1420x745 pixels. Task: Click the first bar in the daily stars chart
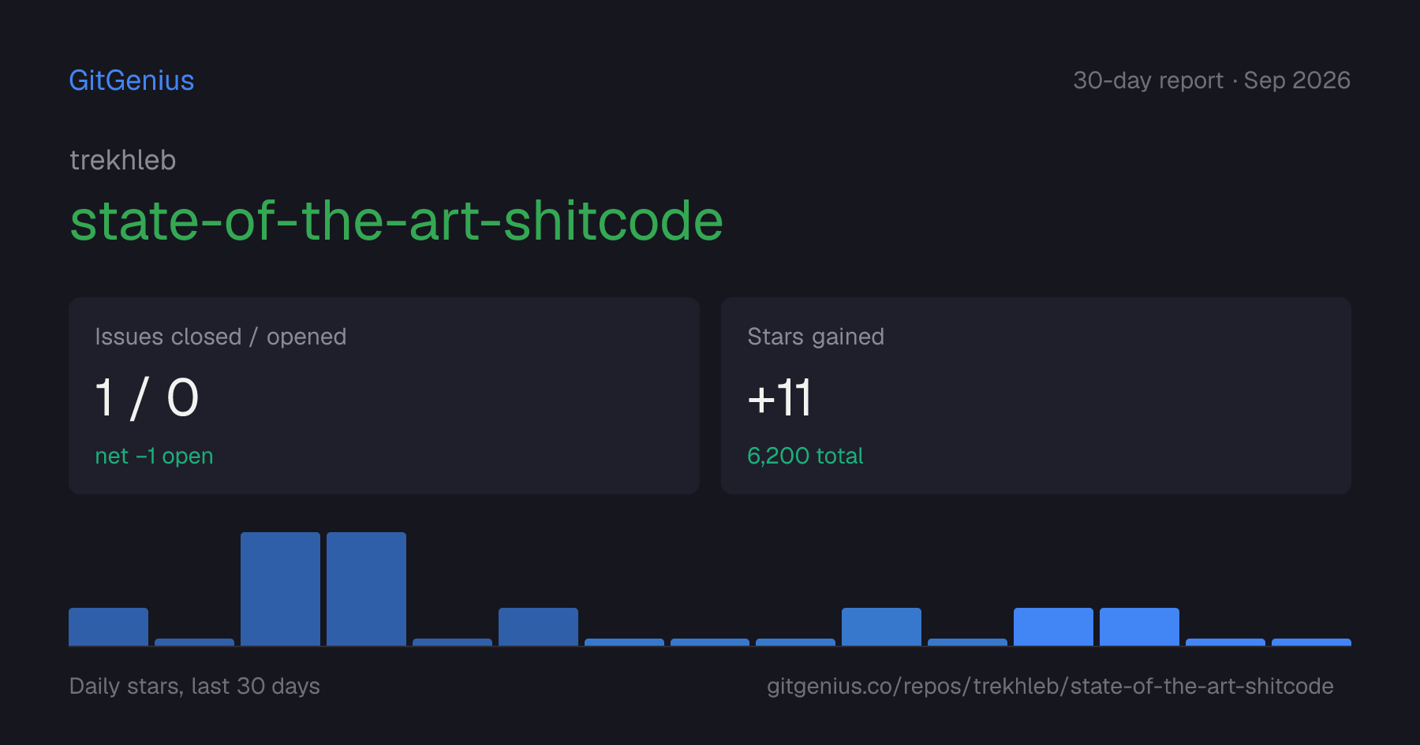[x=108, y=627]
